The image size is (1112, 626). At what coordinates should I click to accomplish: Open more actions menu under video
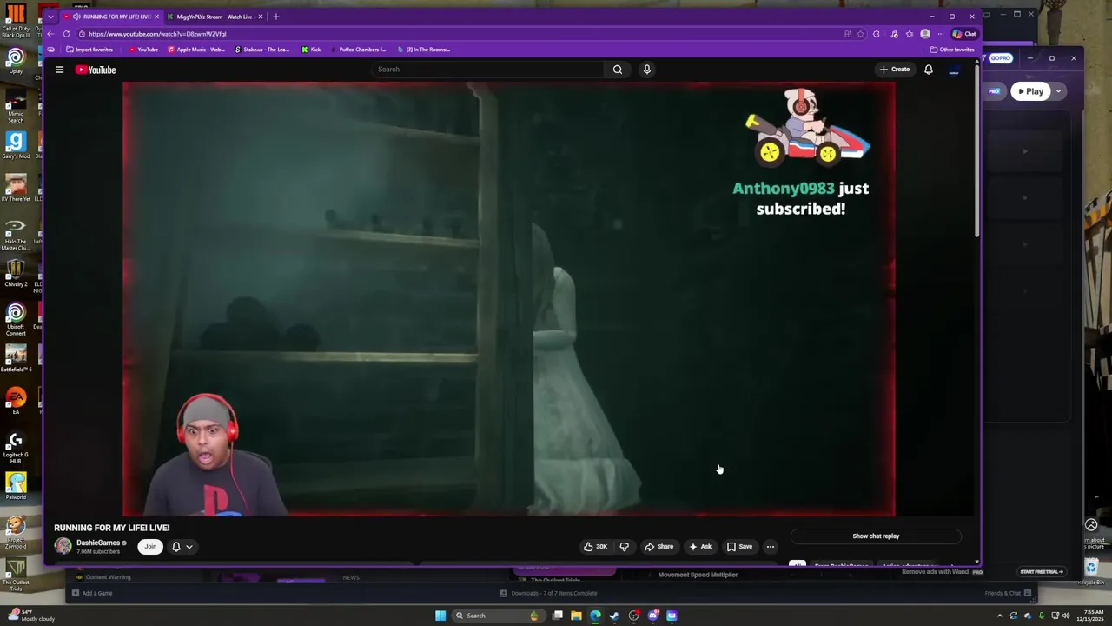tap(771, 547)
